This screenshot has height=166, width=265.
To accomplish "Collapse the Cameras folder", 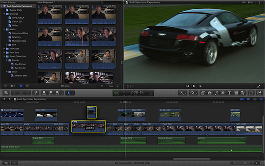I will tap(4, 14).
